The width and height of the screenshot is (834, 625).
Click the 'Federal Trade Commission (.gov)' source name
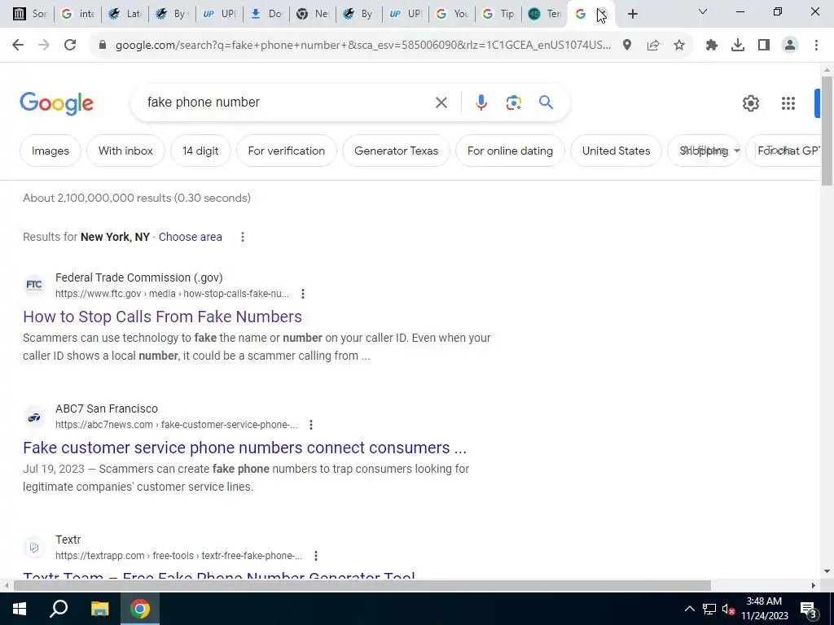pyautogui.click(x=138, y=278)
